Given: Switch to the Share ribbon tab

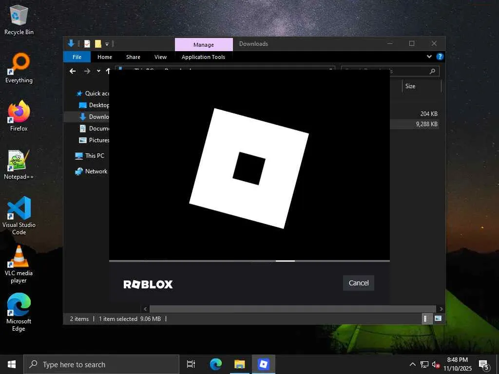Looking at the screenshot, I should click(133, 57).
